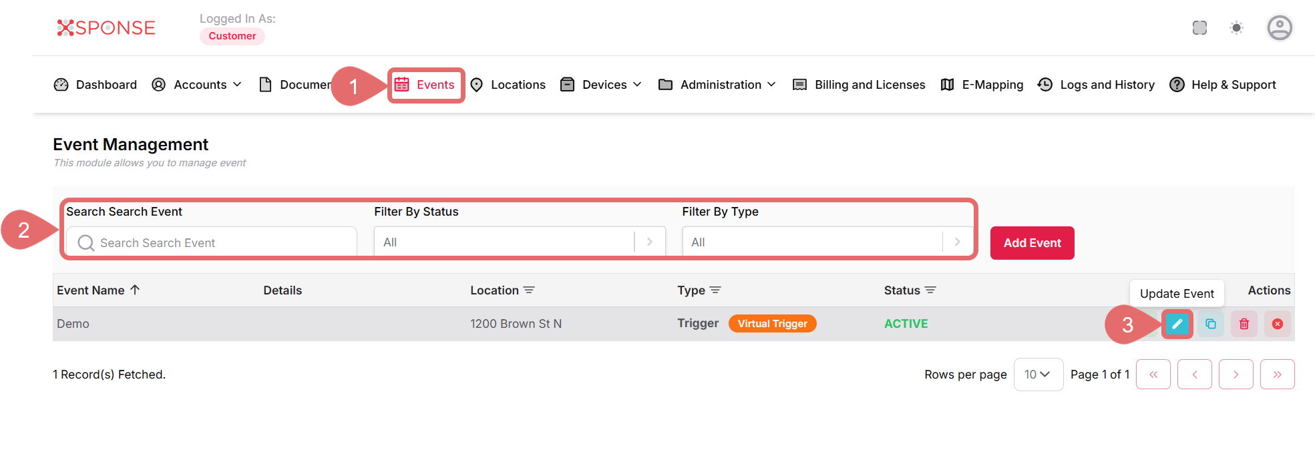Click the fullscreen square icon in header

pyautogui.click(x=1199, y=28)
